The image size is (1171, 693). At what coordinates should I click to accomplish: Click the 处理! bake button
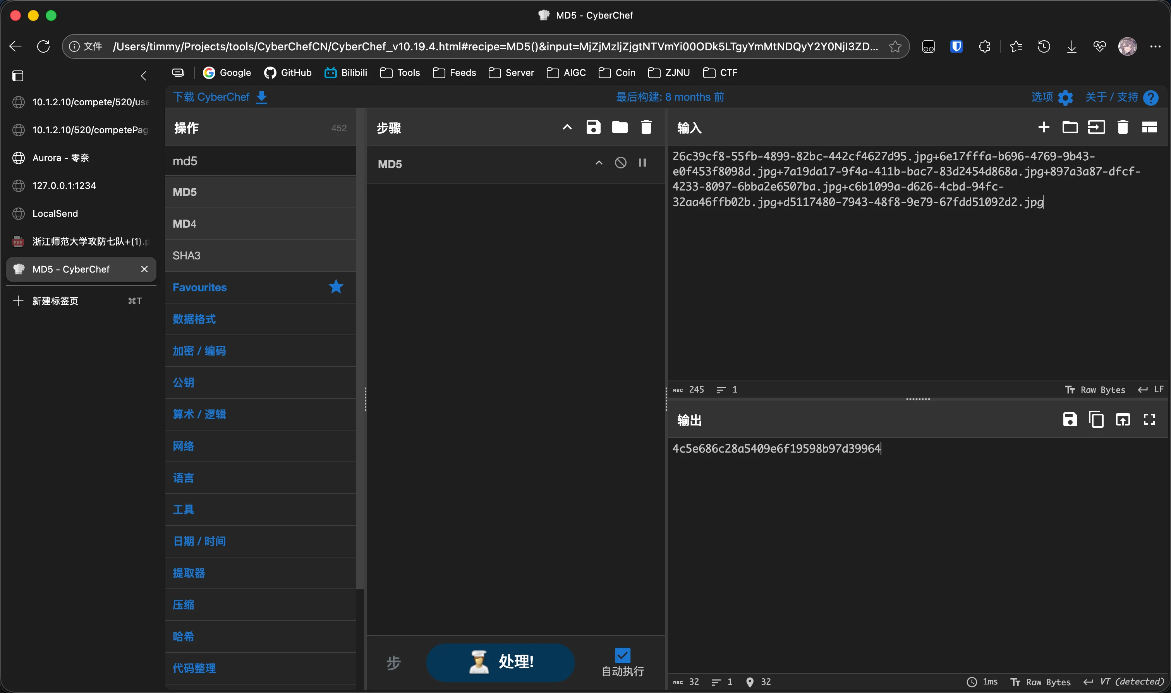point(500,662)
